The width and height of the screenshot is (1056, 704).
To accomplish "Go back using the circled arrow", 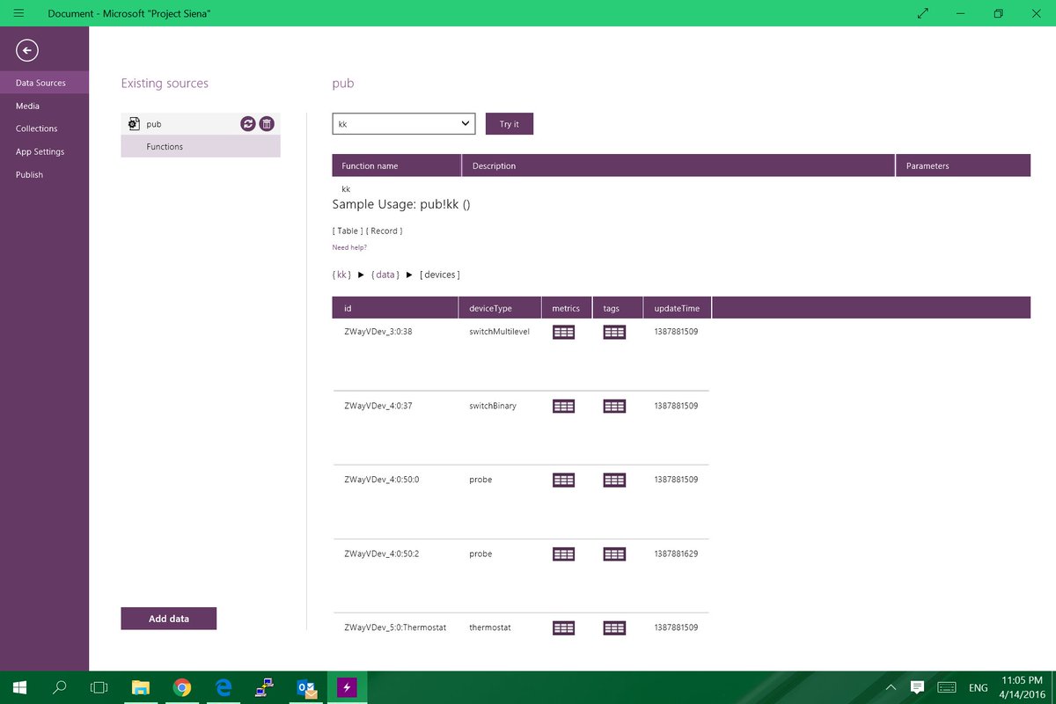I will tap(27, 50).
